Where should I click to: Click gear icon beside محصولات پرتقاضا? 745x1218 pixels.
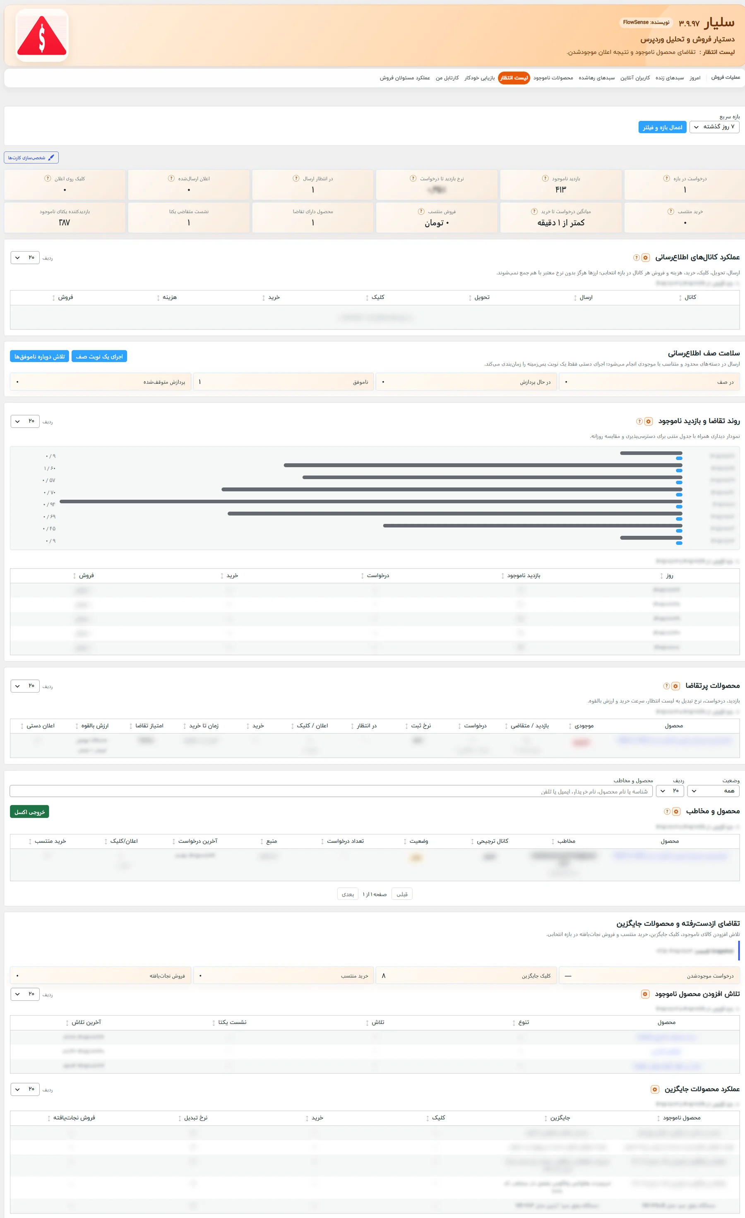675,686
